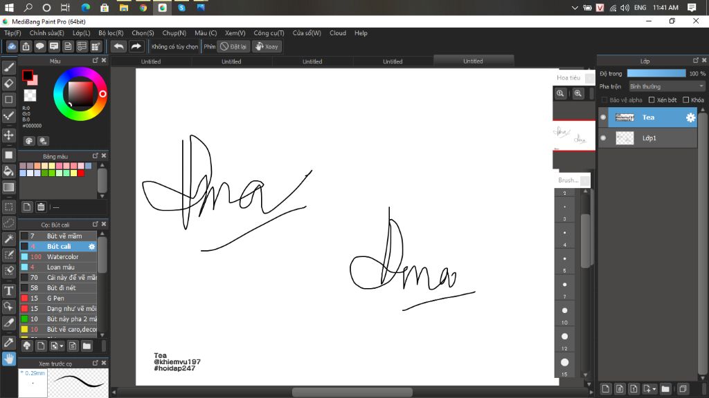Open Windows Start menu

(8, 8)
